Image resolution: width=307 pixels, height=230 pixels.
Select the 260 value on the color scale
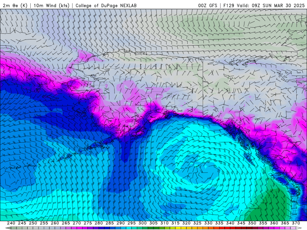pos(55,223)
